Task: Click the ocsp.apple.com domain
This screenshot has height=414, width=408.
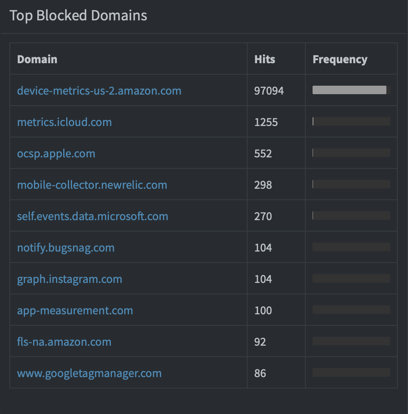Action: point(56,154)
